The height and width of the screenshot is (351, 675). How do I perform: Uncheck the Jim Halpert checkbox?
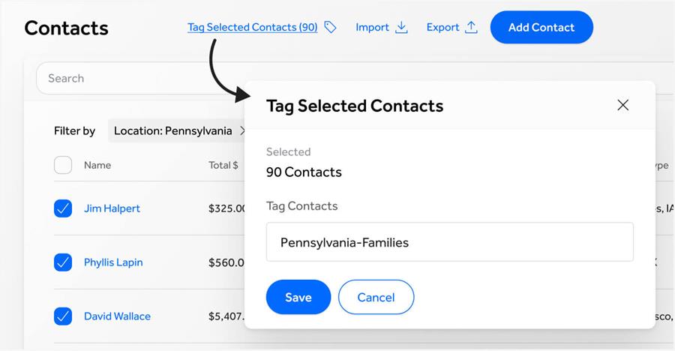(63, 208)
